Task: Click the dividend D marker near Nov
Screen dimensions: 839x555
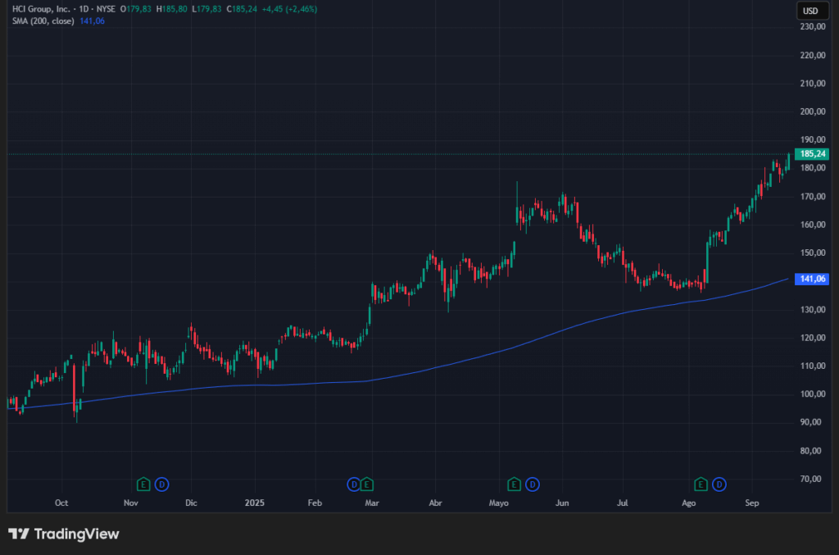Action: point(161,484)
